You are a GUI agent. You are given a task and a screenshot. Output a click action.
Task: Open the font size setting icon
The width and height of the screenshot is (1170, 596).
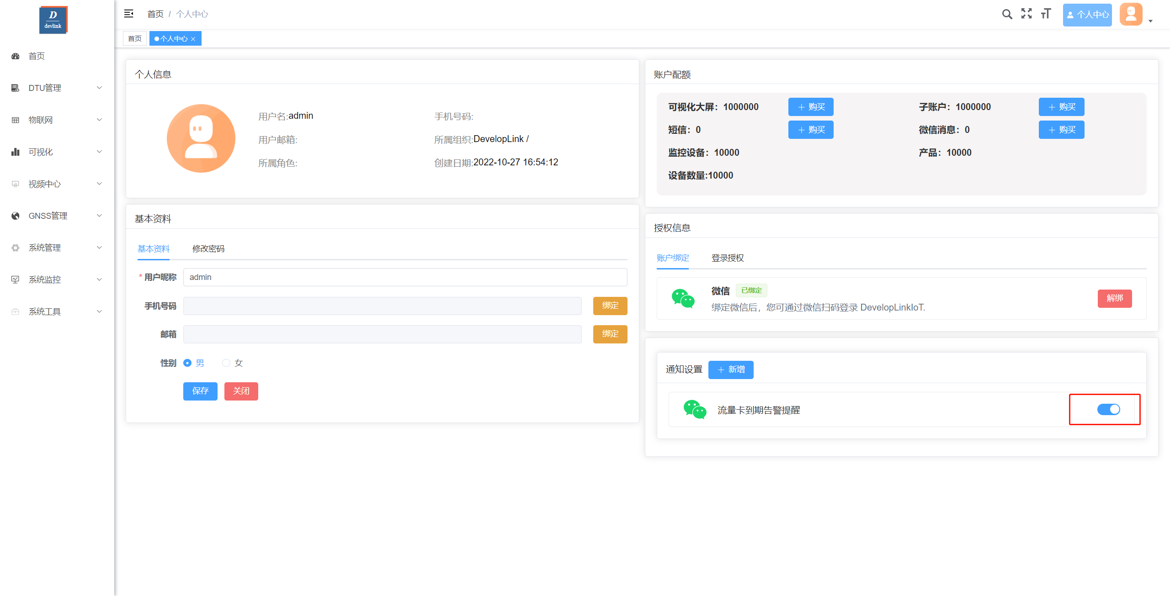point(1046,14)
